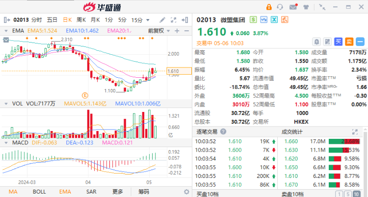
Task: Click the cyan X badge icon
Action: [x=274, y=20]
